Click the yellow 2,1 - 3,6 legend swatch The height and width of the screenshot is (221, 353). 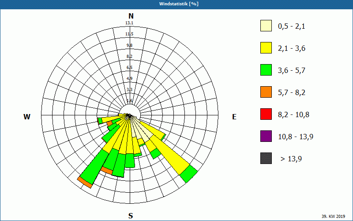(x=266, y=48)
